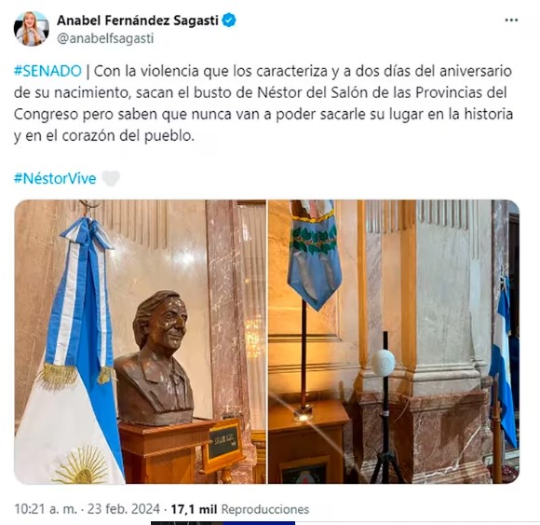Screen dimensions: 540x525
Task: Click the white heart emoji
Action: click(111, 178)
